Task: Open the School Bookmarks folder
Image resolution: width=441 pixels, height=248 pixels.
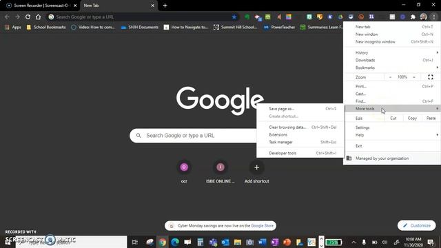Action: click(x=46, y=28)
